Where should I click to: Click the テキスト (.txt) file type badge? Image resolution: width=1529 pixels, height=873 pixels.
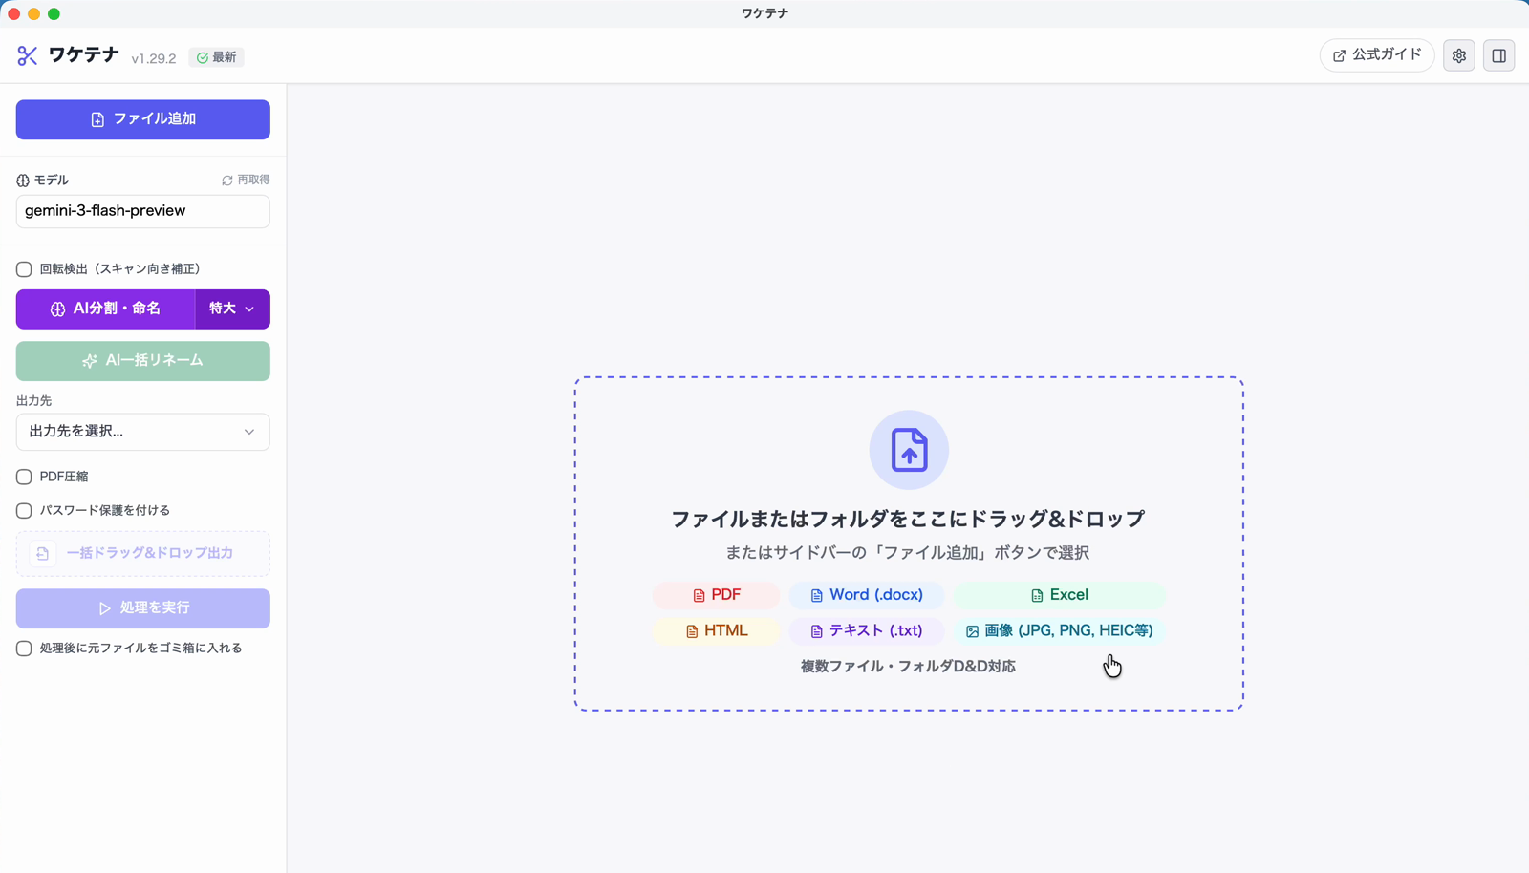[x=867, y=631]
